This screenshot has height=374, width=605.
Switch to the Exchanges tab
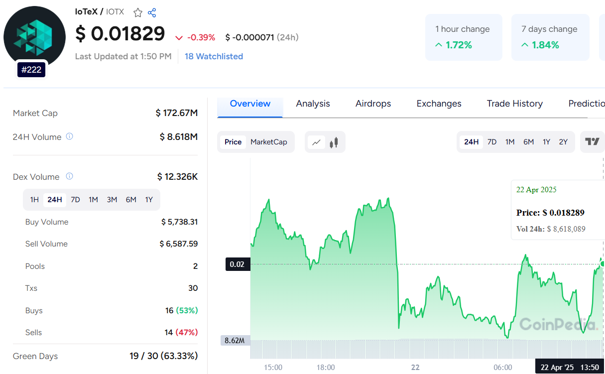point(439,104)
